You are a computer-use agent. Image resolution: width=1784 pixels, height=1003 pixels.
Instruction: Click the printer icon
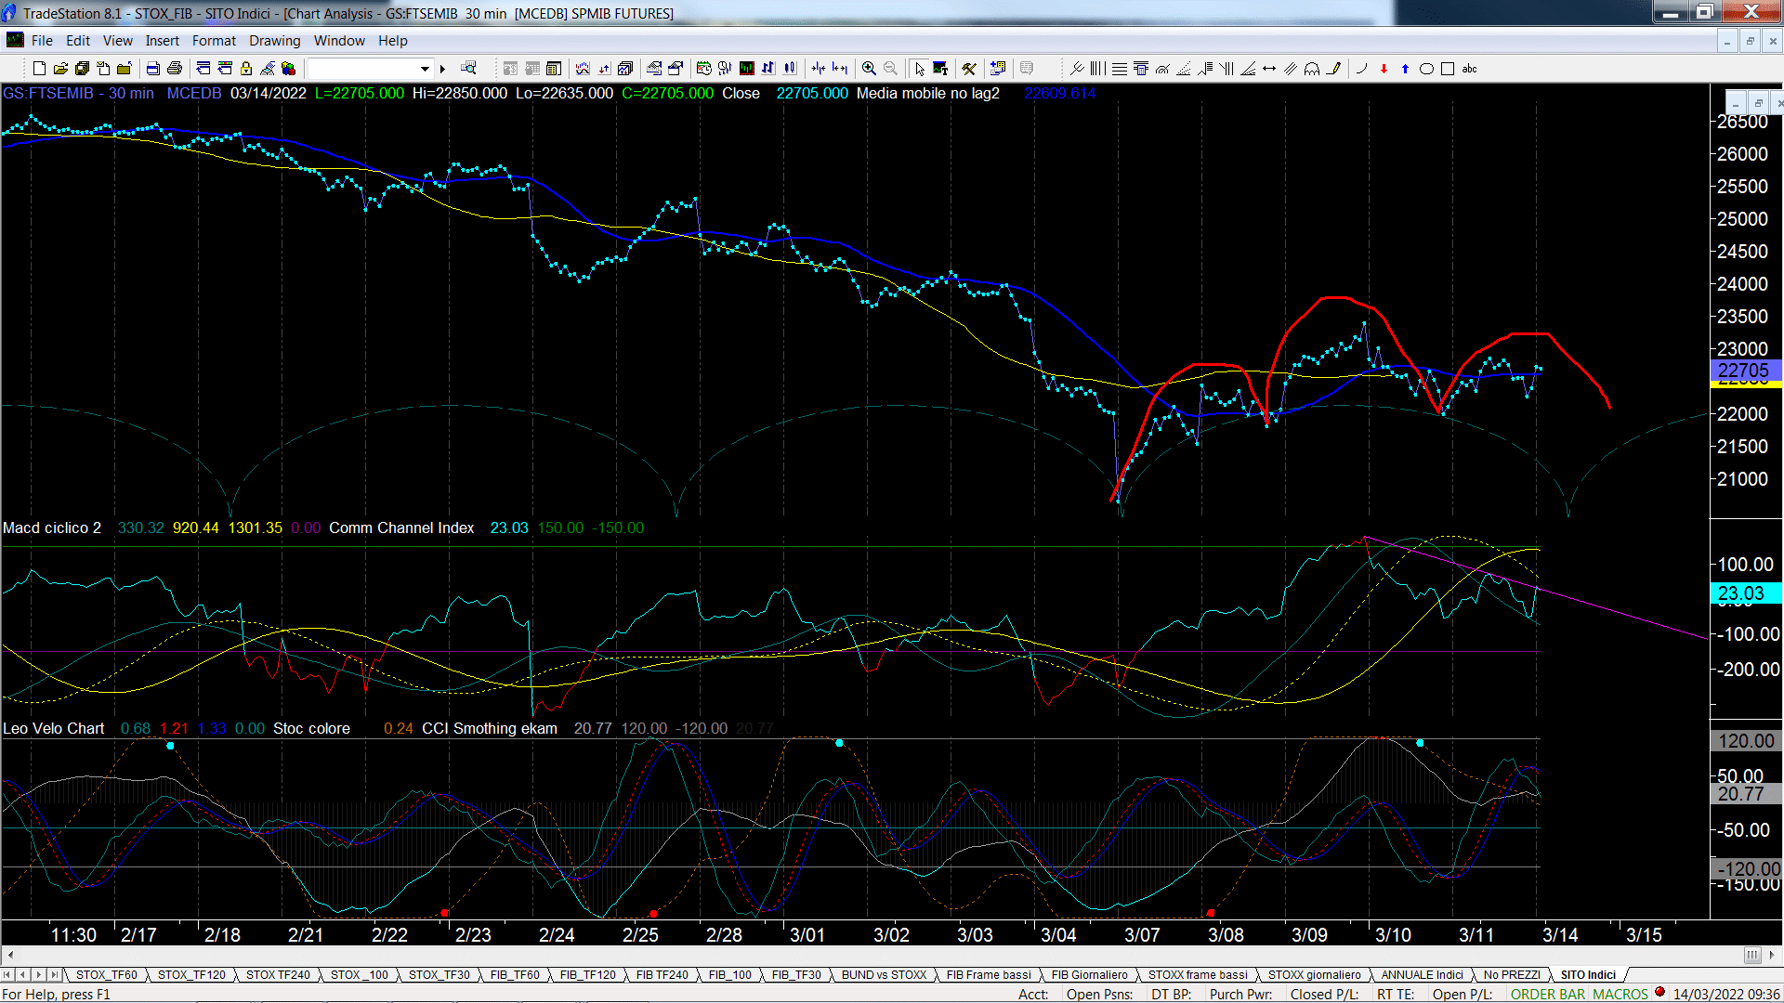click(174, 69)
